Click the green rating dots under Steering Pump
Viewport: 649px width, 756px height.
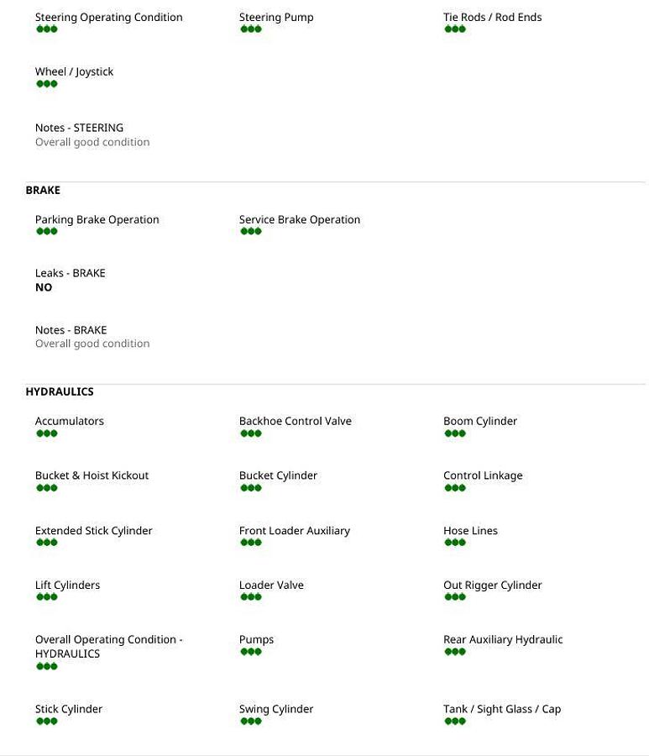pos(250,29)
